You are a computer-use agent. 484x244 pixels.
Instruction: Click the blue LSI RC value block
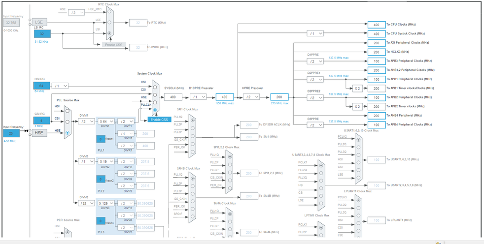(42, 34)
